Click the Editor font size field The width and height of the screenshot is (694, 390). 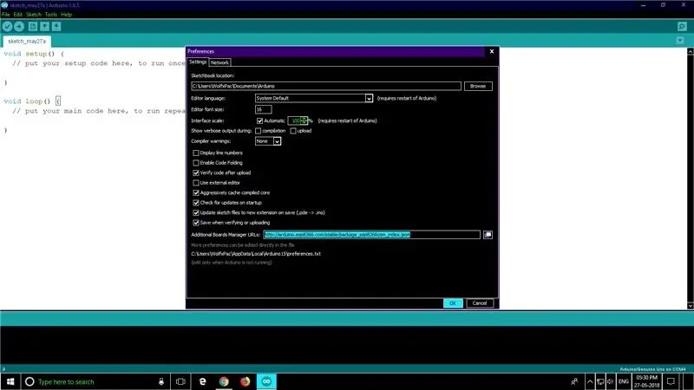(x=264, y=109)
